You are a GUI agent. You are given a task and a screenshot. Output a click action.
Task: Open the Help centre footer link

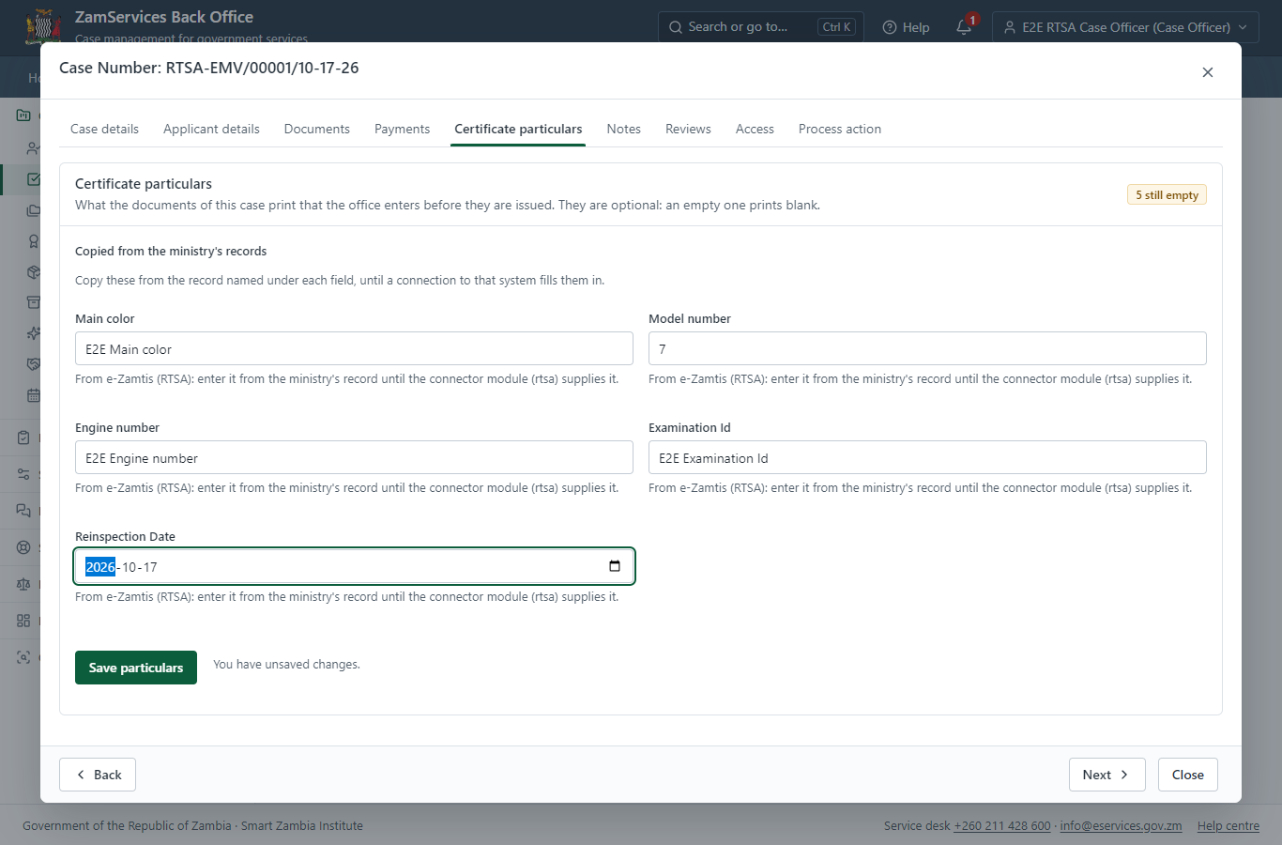1229,826
